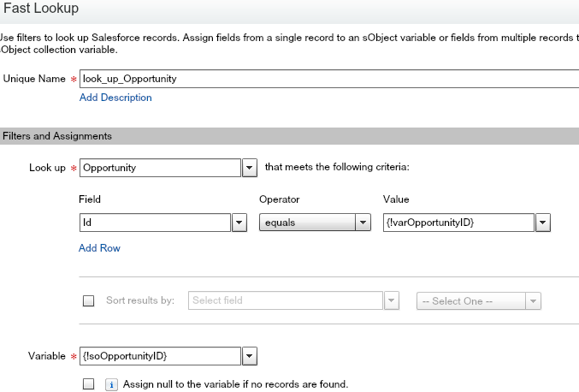The image size is (579, 392).
Task: Open the Select field sort dropdown arrow
Action: [392, 300]
